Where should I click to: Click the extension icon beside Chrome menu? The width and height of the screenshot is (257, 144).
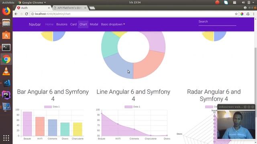[248, 14]
